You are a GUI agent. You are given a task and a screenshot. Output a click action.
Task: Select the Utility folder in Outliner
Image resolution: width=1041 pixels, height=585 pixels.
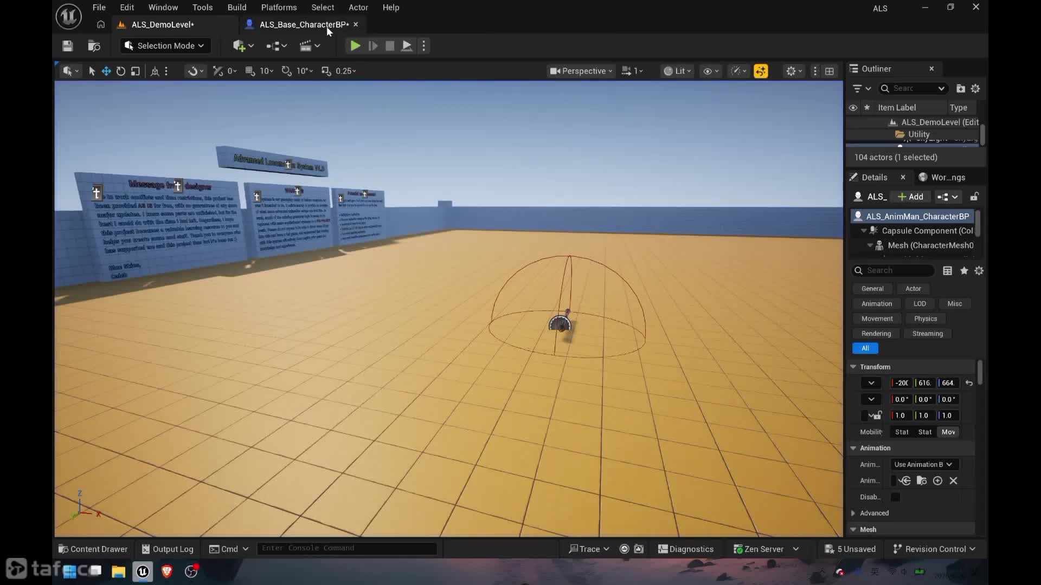918,134
